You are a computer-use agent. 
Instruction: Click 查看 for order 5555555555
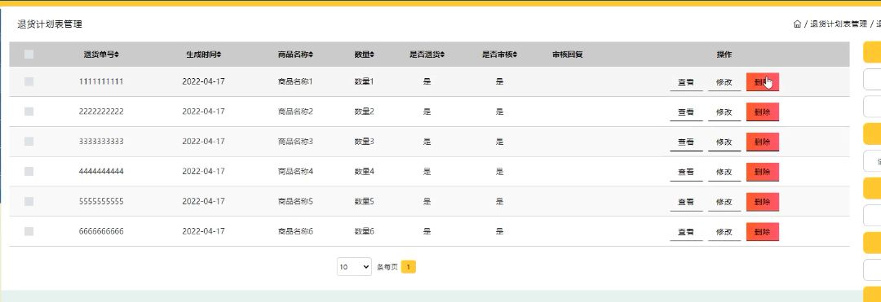(x=686, y=202)
